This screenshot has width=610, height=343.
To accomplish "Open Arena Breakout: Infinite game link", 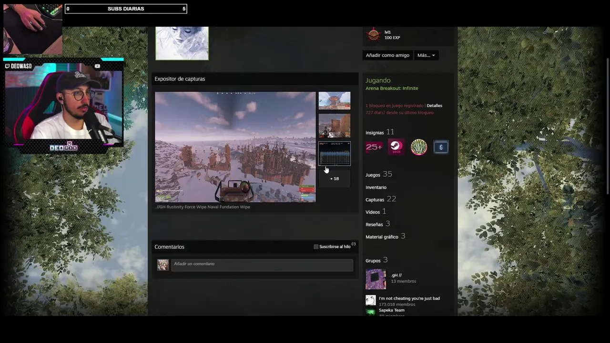I will [x=392, y=88].
